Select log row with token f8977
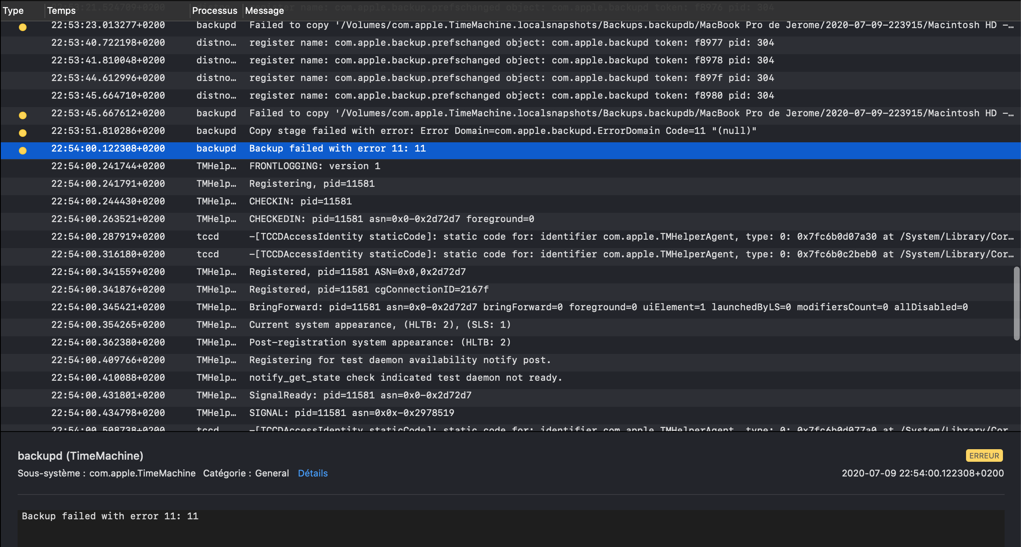Screen dimensions: 1021x547 (512, 43)
